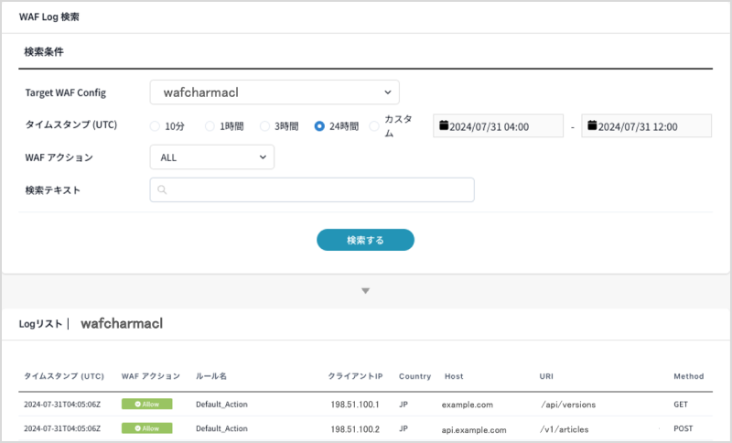Click host cell example.com
This screenshot has height=443, width=732.
pos(468,405)
